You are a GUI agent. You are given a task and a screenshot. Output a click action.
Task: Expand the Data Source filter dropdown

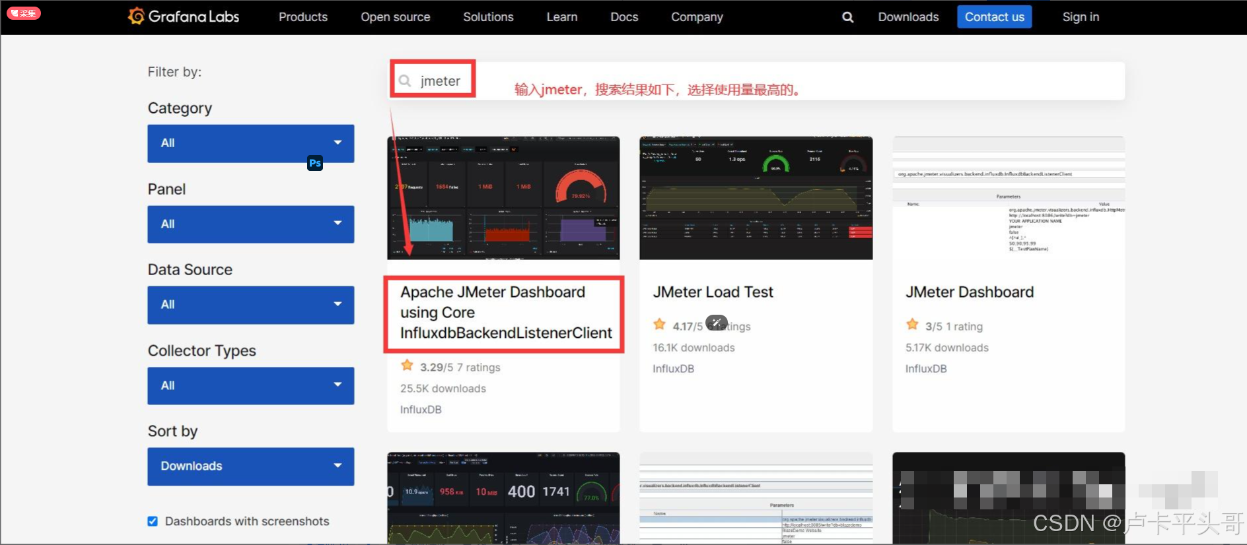tap(251, 305)
